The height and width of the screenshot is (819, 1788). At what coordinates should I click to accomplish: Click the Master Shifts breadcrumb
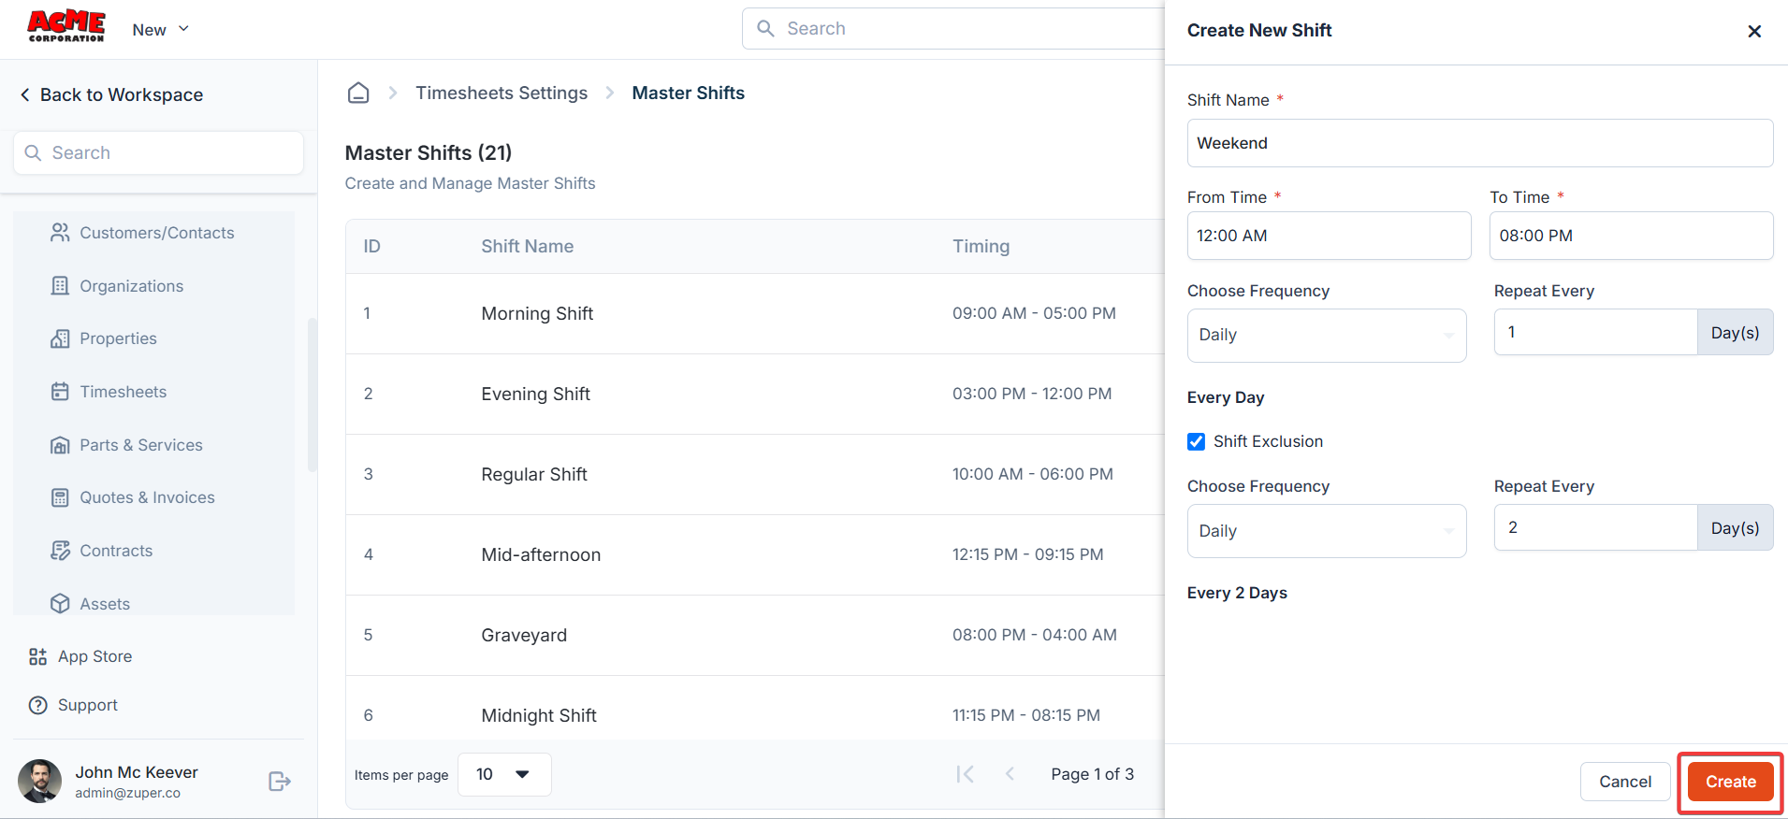(689, 93)
